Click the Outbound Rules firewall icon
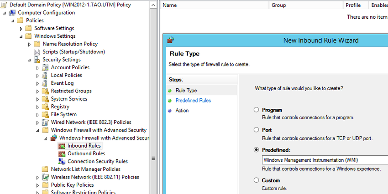This screenshot has height=194, width=388. 62,154
